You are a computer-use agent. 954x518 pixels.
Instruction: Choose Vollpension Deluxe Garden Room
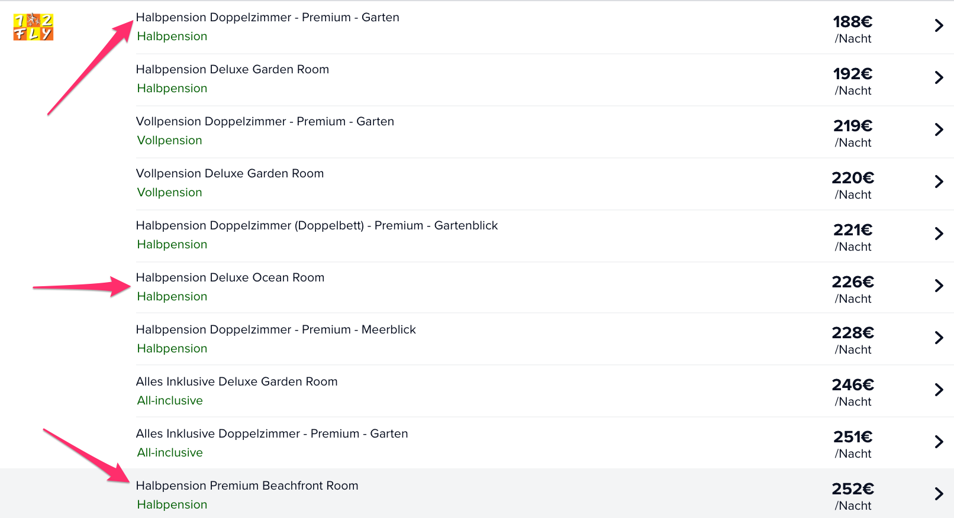230,174
